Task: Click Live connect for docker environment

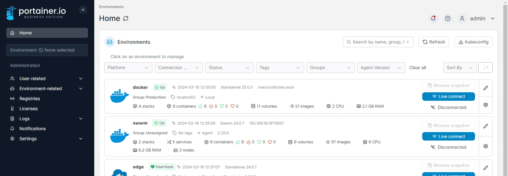Action: click(x=448, y=97)
